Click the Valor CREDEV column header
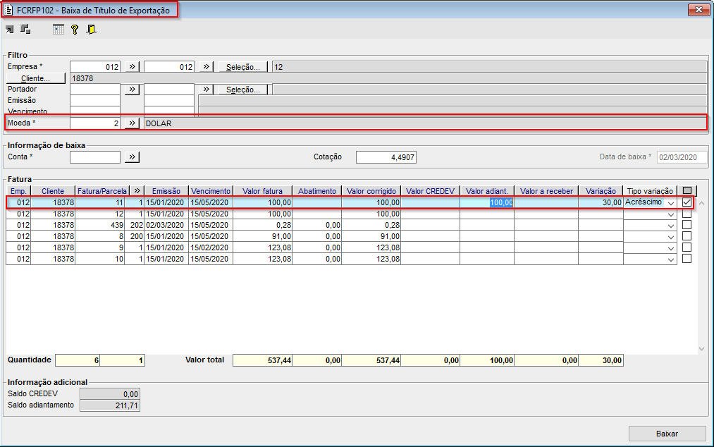 pyautogui.click(x=431, y=191)
